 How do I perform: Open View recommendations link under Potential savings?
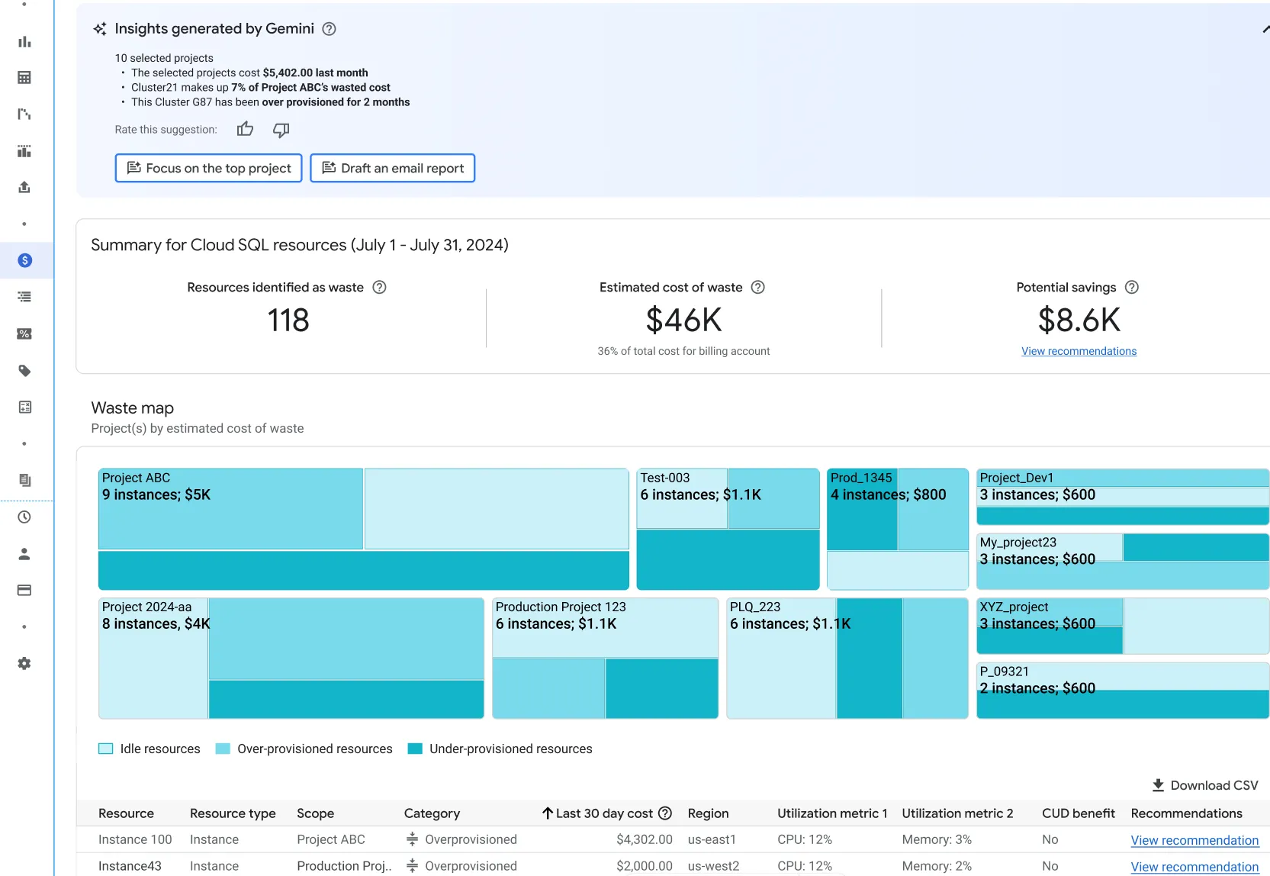coord(1079,351)
